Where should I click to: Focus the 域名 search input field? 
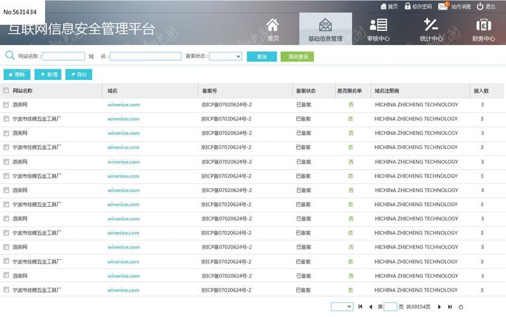[x=146, y=56]
